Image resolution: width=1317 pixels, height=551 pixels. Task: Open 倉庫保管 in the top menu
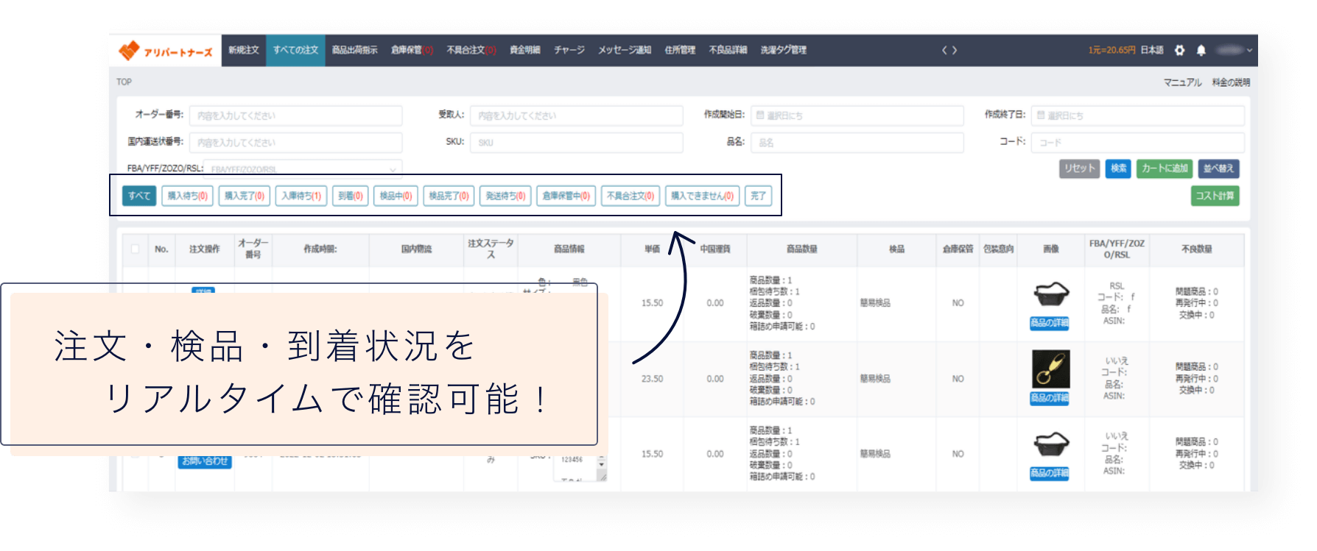point(412,50)
